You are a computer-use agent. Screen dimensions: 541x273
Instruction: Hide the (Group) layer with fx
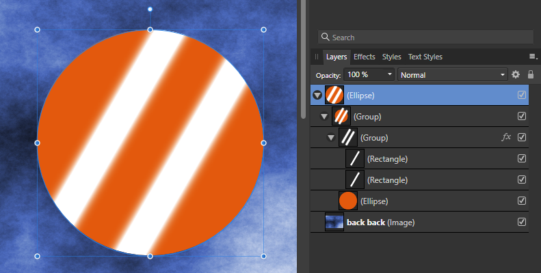(x=522, y=137)
